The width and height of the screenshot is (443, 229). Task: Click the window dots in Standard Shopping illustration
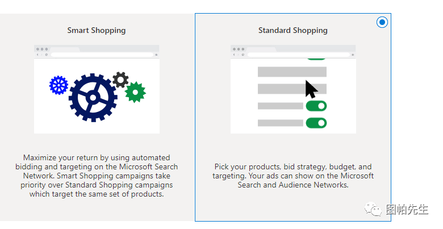238,49
